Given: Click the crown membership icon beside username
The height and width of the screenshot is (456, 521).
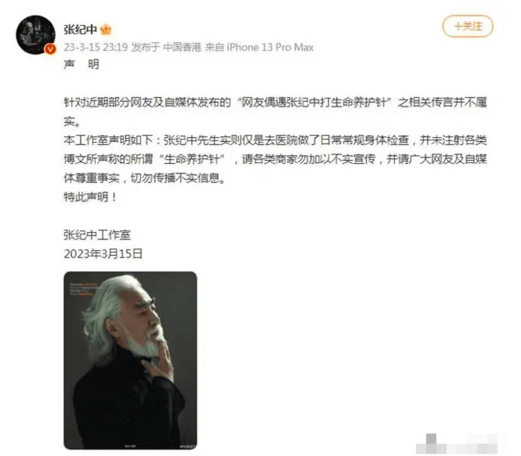Looking at the screenshot, I should (x=106, y=30).
